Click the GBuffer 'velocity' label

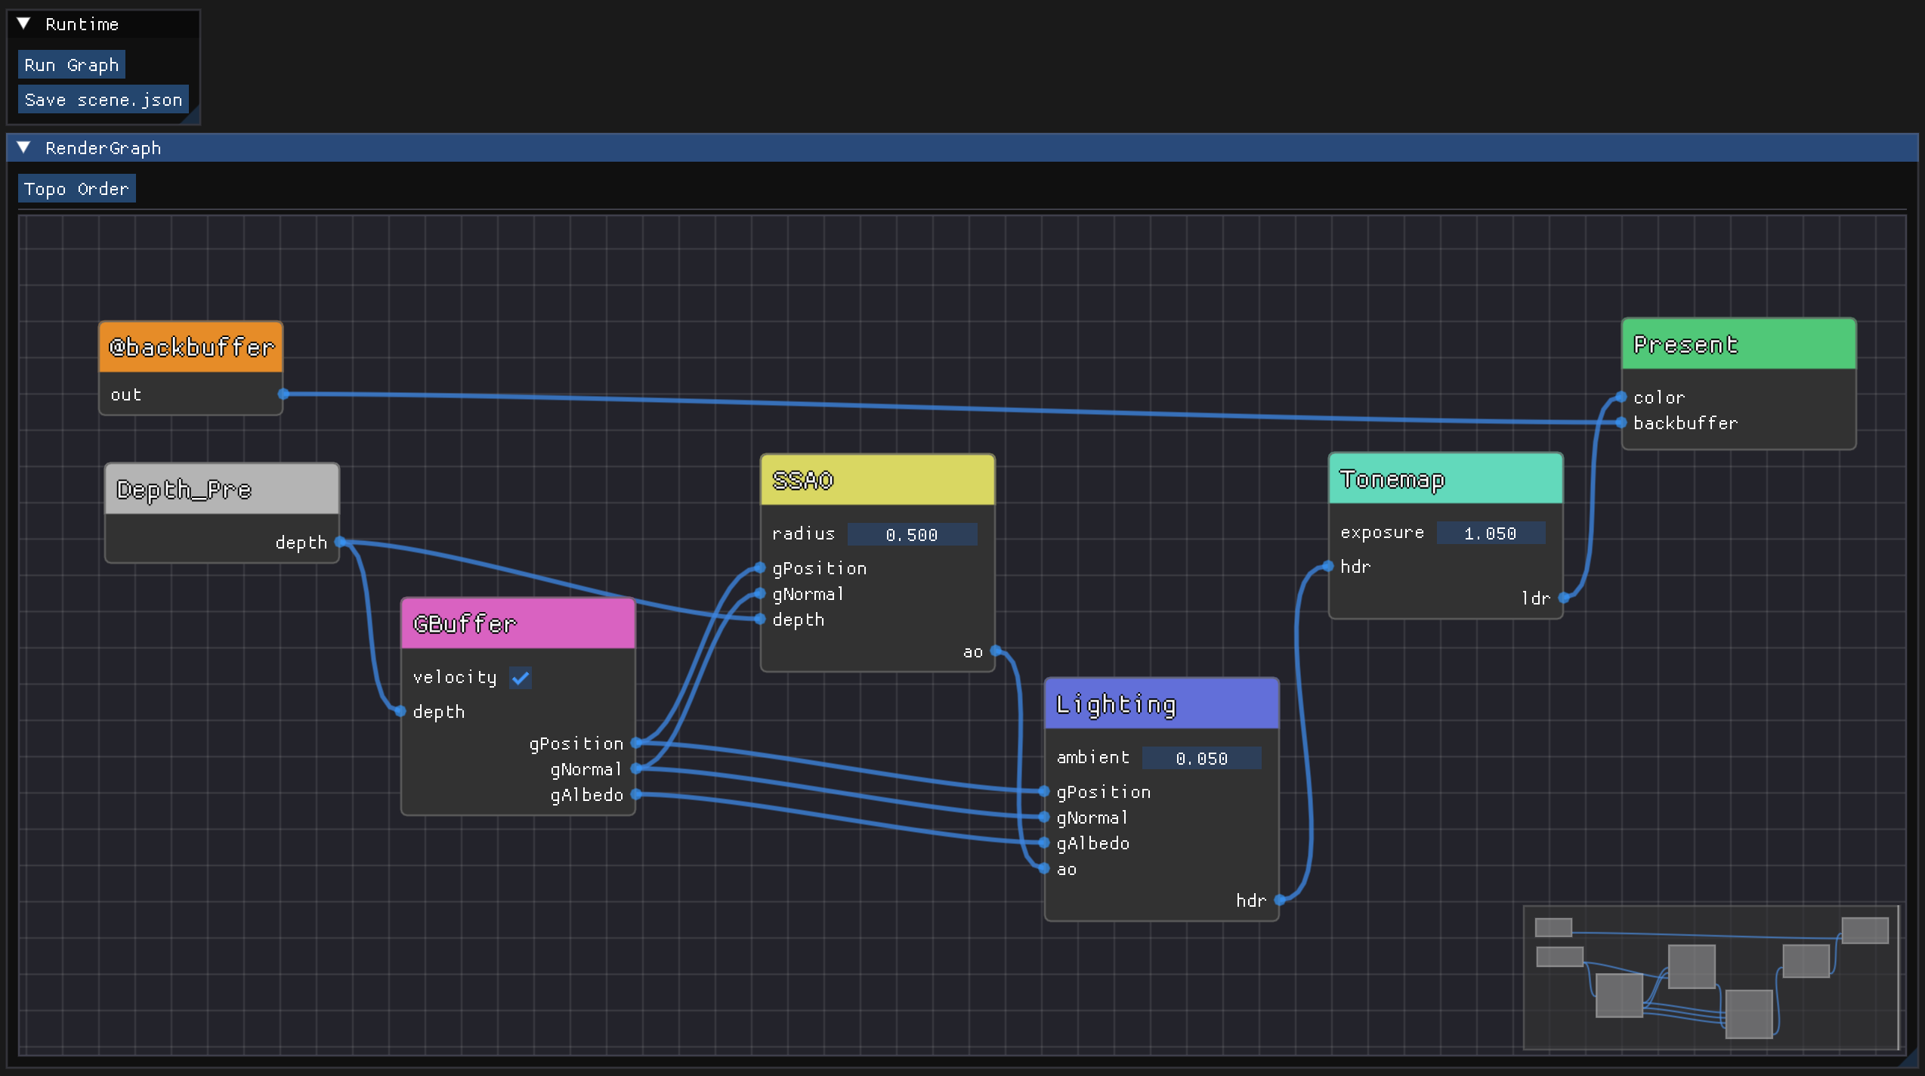pyautogui.click(x=455, y=677)
